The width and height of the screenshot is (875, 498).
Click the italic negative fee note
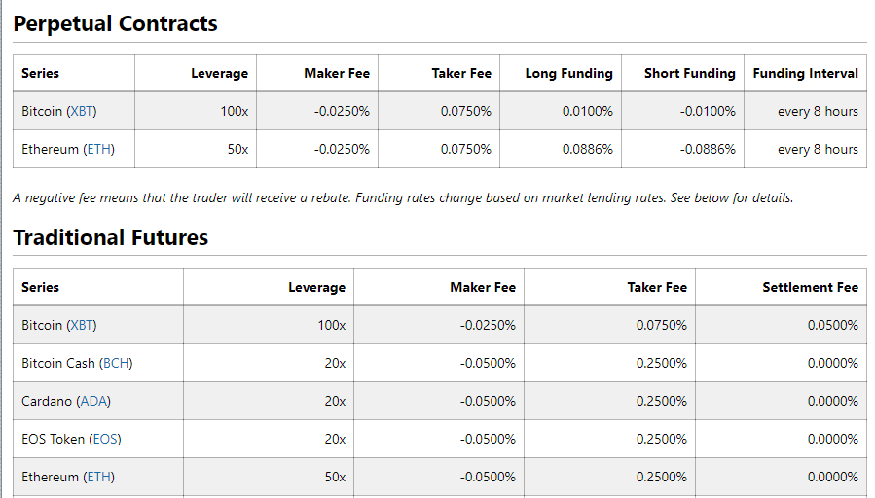(x=403, y=198)
